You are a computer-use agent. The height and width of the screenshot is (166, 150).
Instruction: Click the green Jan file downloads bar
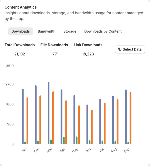coord(25,143)
